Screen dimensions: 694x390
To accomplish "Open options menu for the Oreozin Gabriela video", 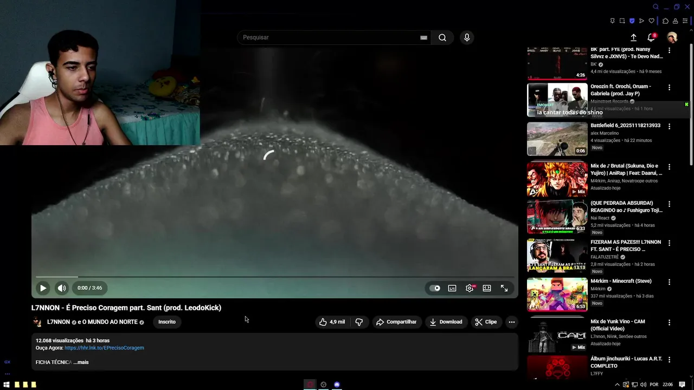I will point(669,87).
